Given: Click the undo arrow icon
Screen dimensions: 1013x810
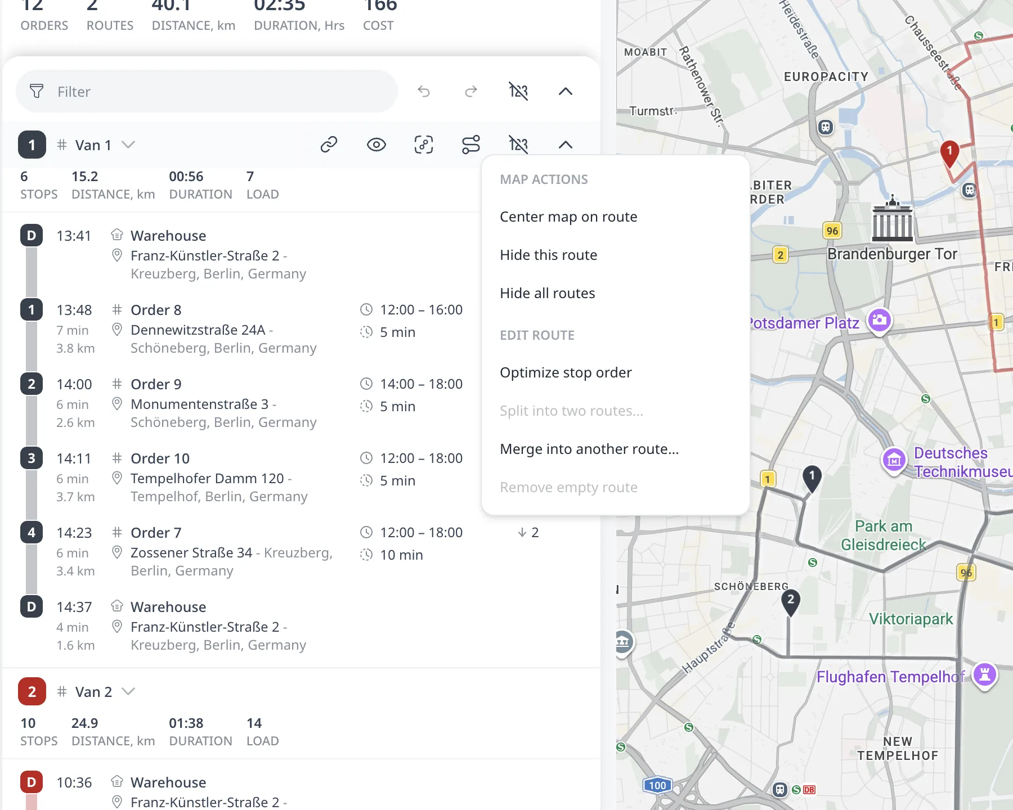Looking at the screenshot, I should [424, 91].
